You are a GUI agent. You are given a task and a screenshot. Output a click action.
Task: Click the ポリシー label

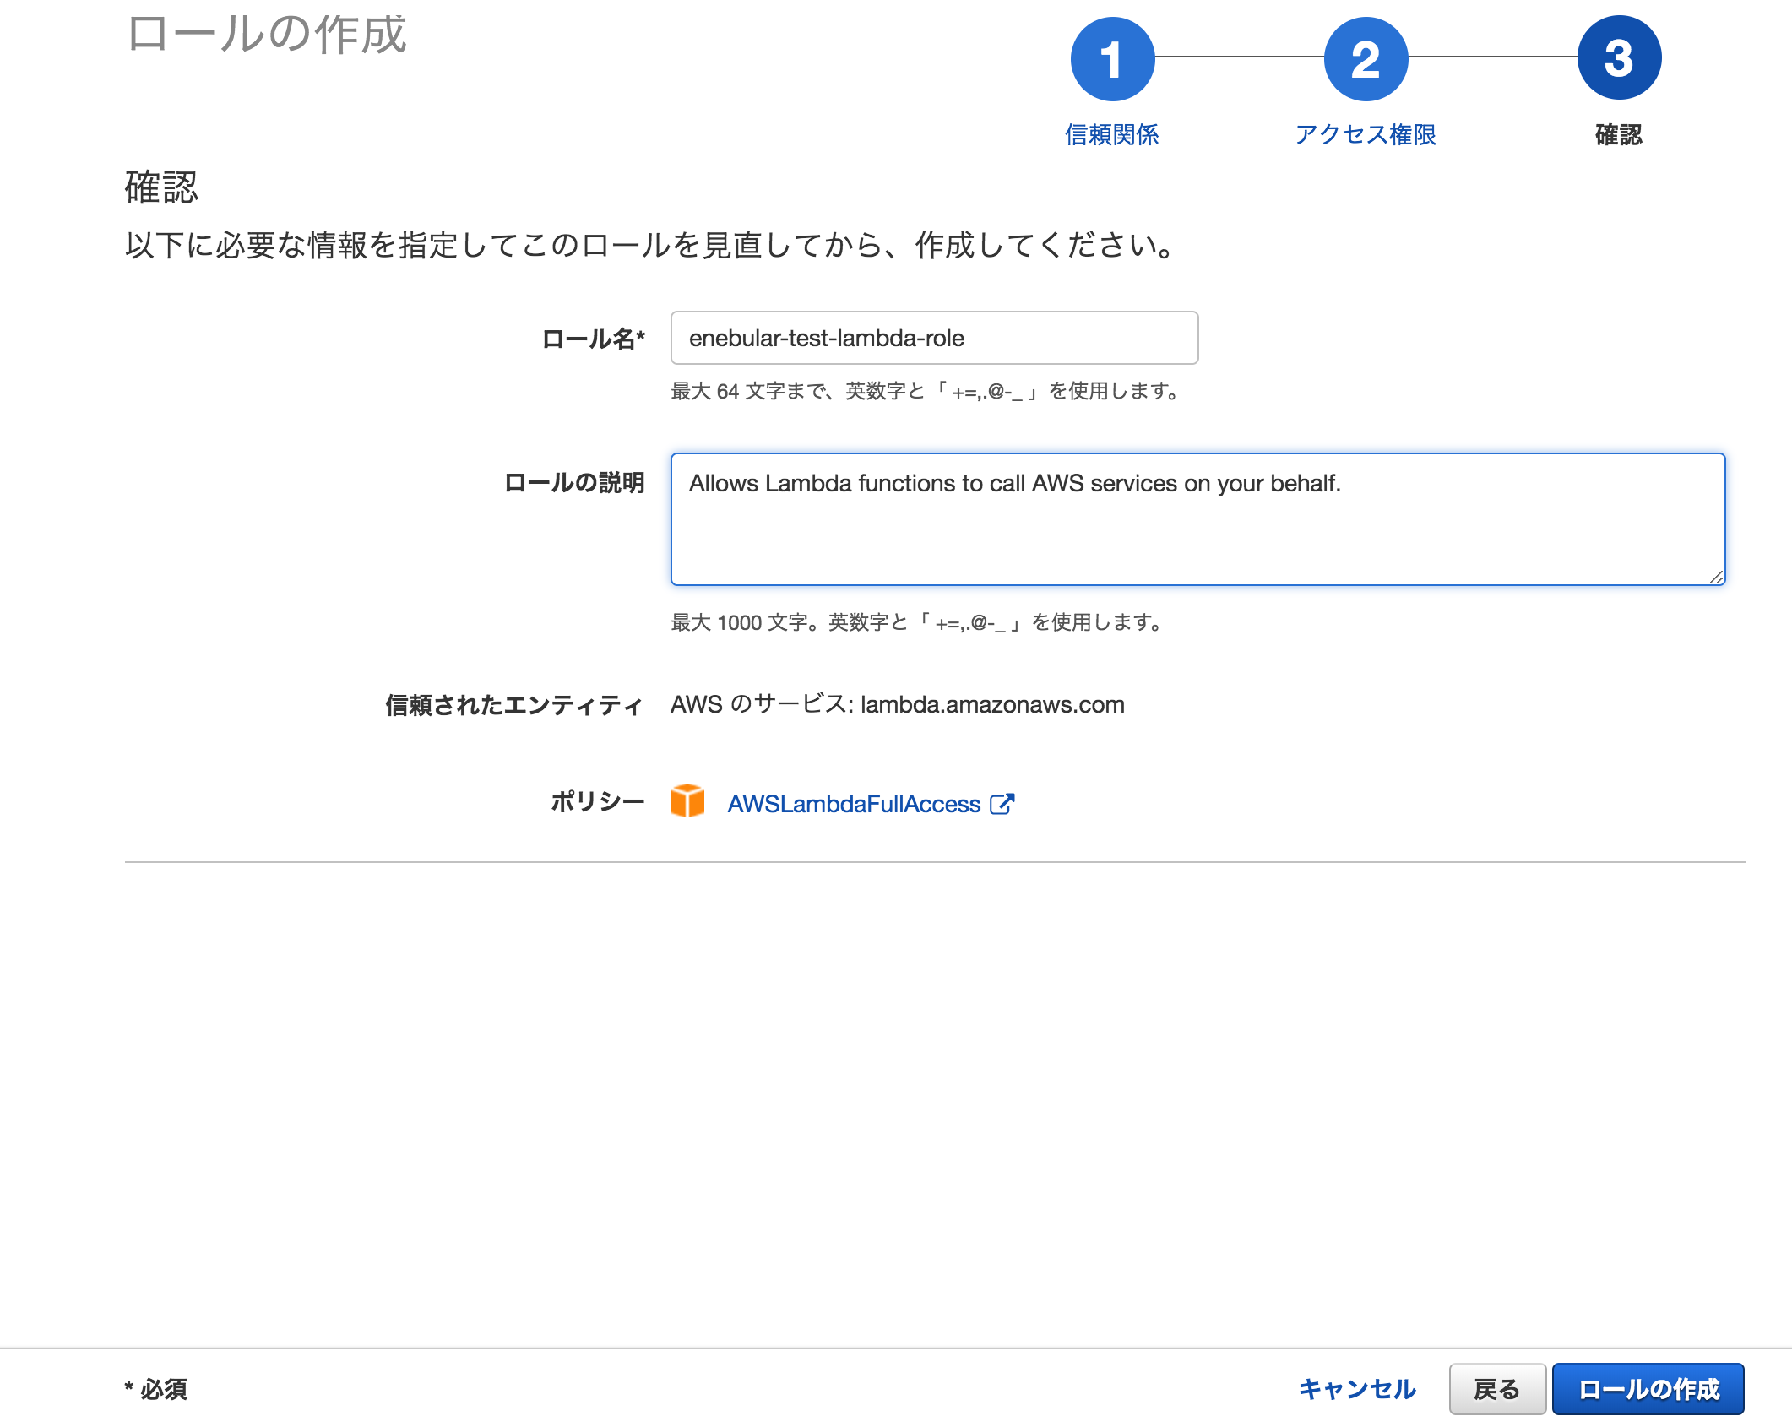tap(597, 801)
